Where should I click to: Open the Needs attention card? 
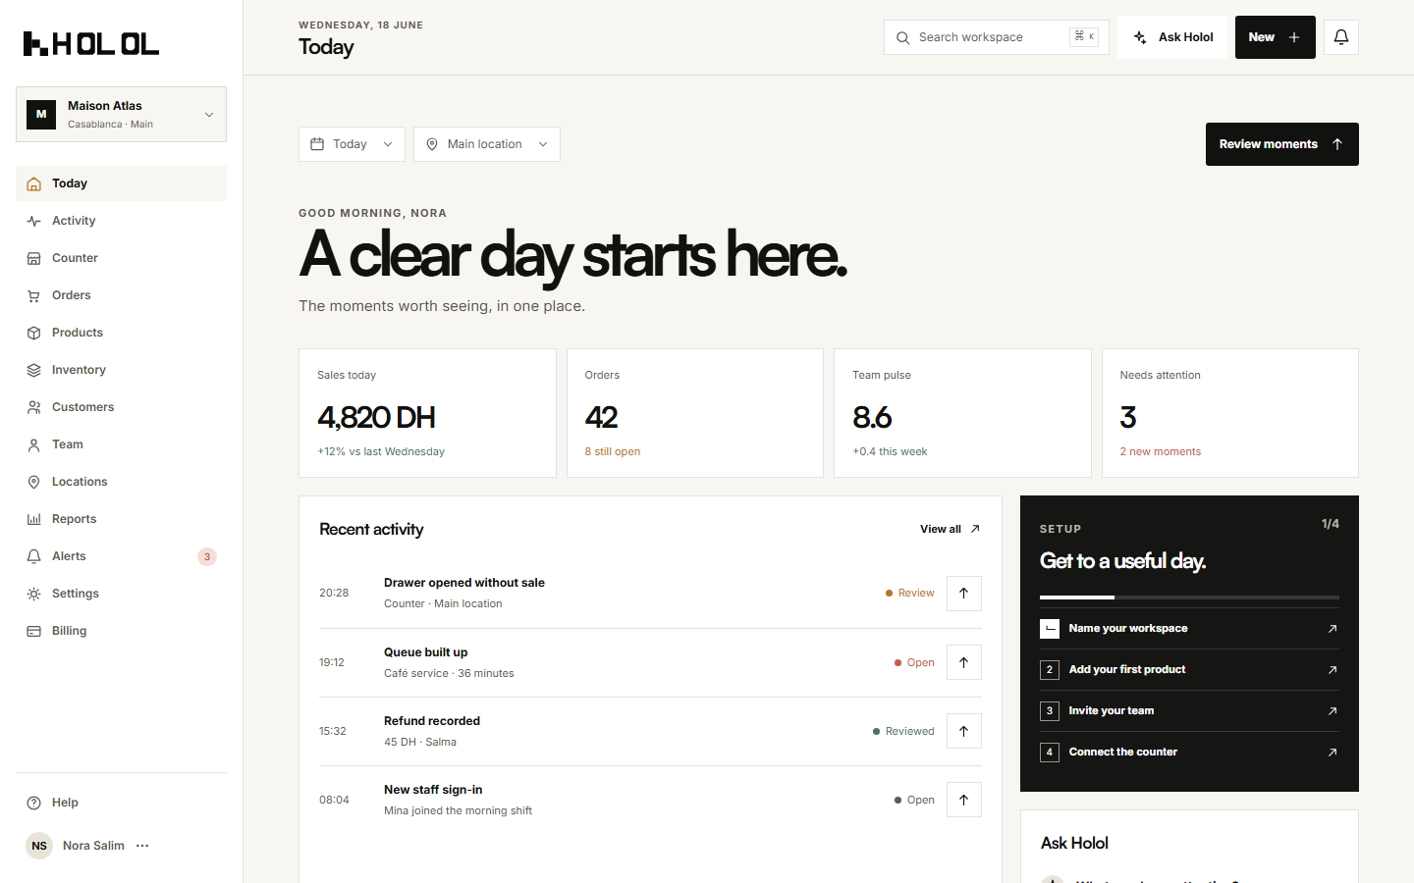coord(1229,413)
